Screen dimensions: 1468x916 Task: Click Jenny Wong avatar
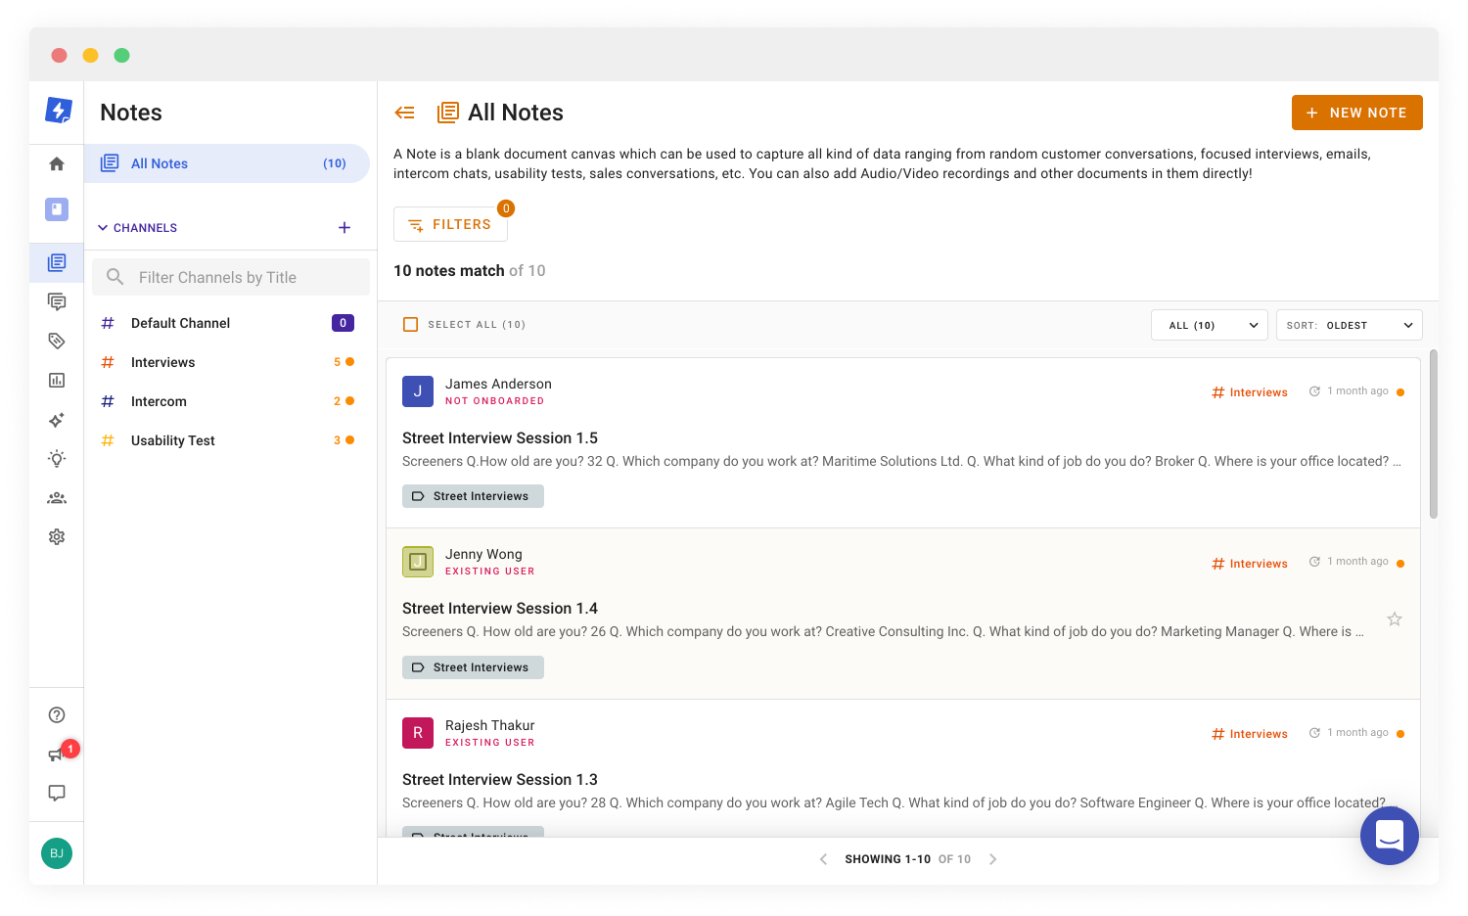tap(418, 562)
